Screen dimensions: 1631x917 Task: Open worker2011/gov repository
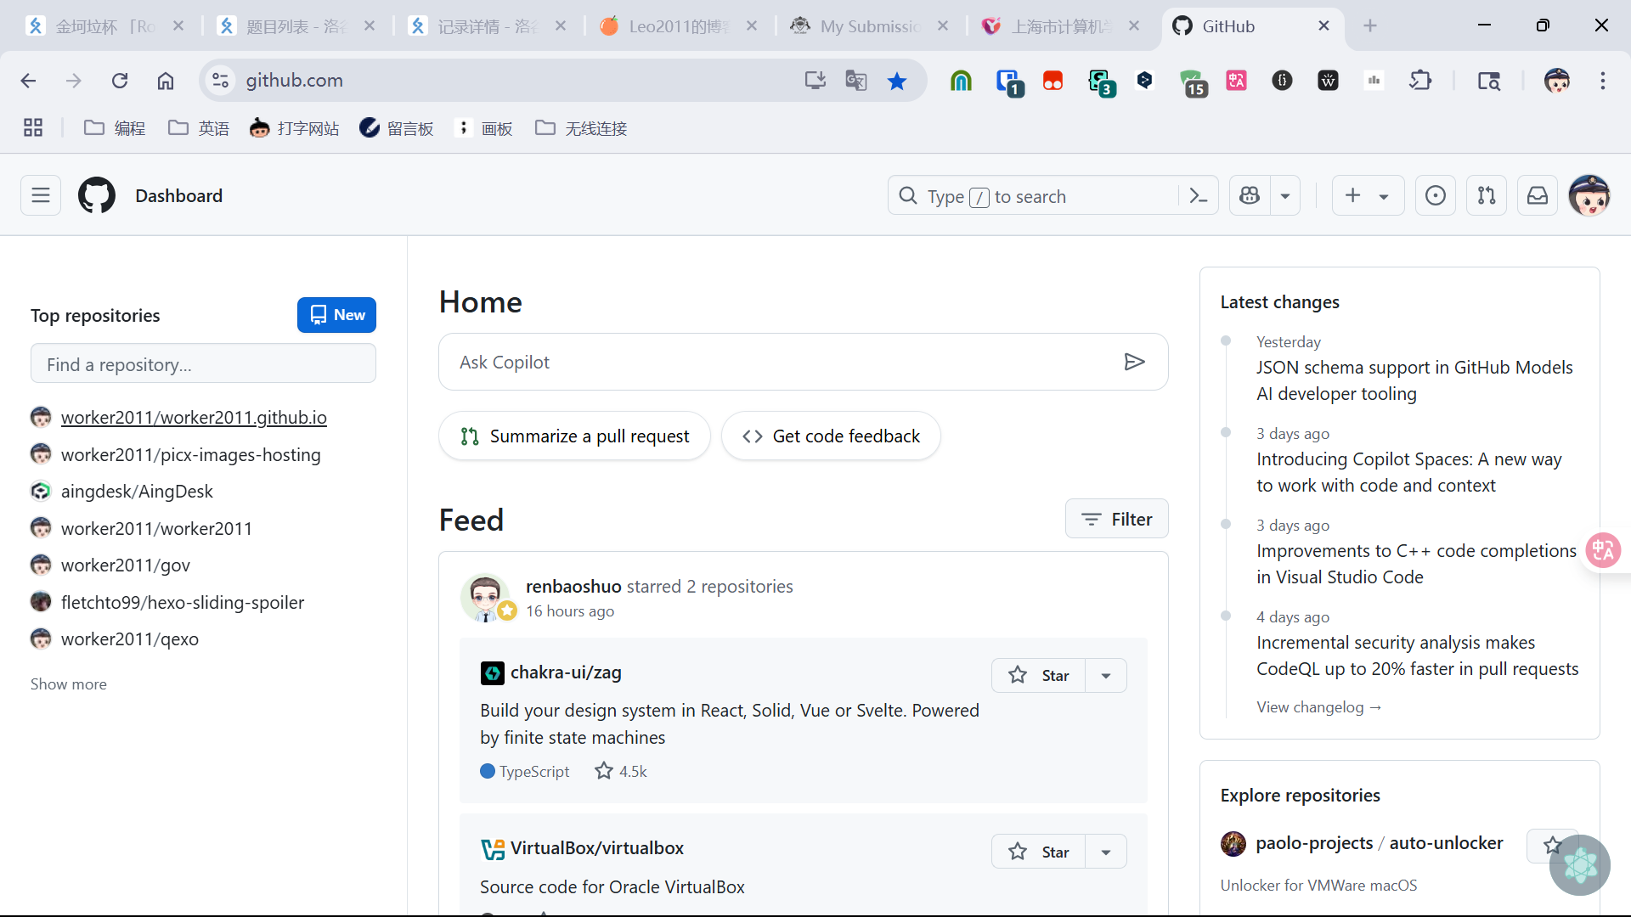[126, 565]
